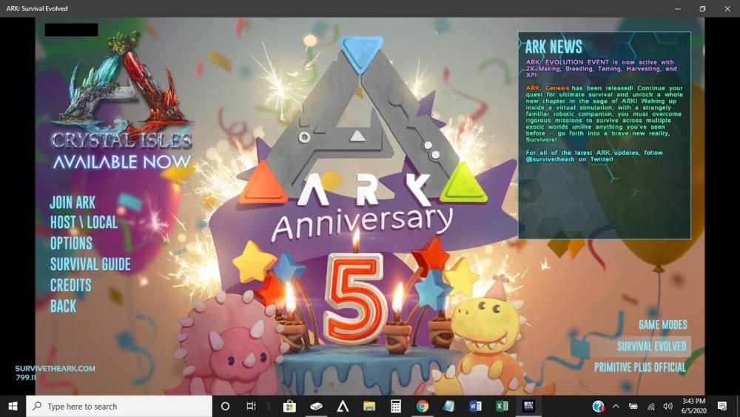Screen dimensions: 740x417
Task: Open File Explorer from taskbar
Action: click(x=369, y=406)
